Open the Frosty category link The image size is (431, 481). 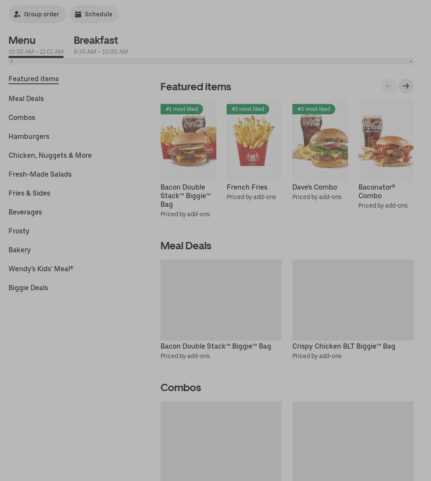click(19, 231)
